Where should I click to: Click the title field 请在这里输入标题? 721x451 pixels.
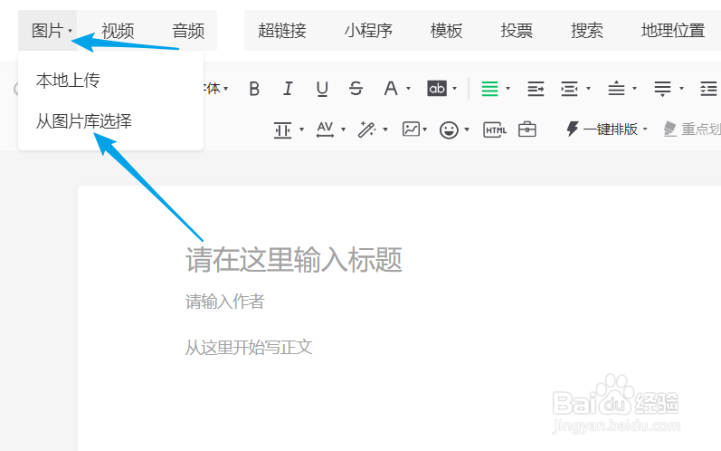294,260
